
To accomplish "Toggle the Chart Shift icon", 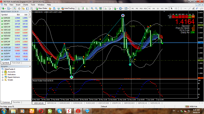I will (110, 8).
